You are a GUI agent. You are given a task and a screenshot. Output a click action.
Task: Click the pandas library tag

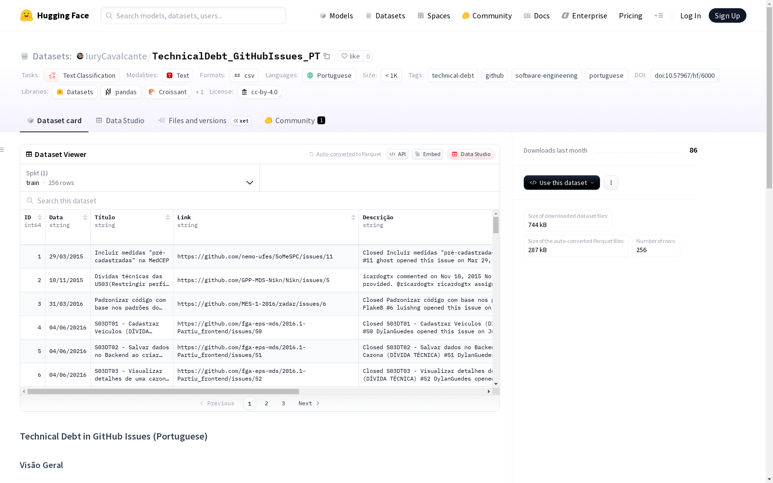click(x=121, y=92)
